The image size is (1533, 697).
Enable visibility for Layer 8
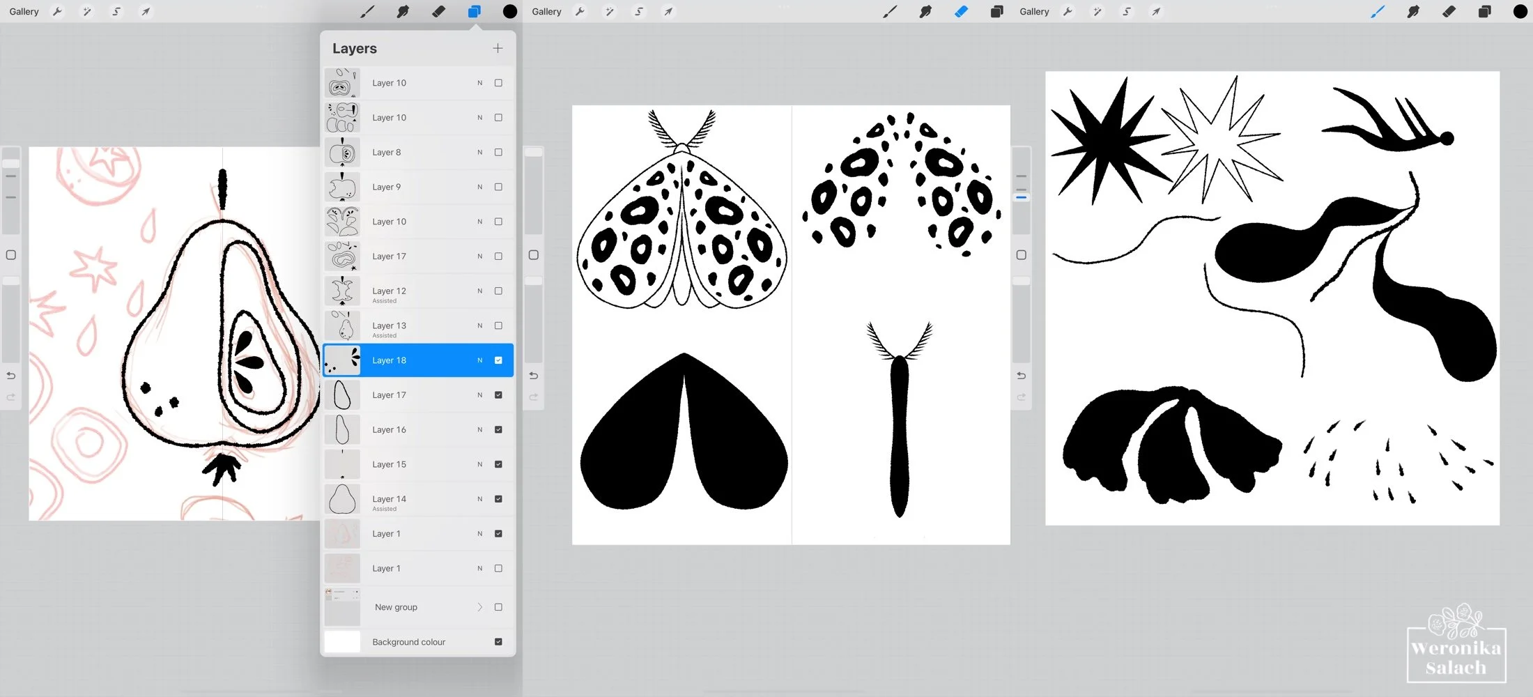pos(498,152)
